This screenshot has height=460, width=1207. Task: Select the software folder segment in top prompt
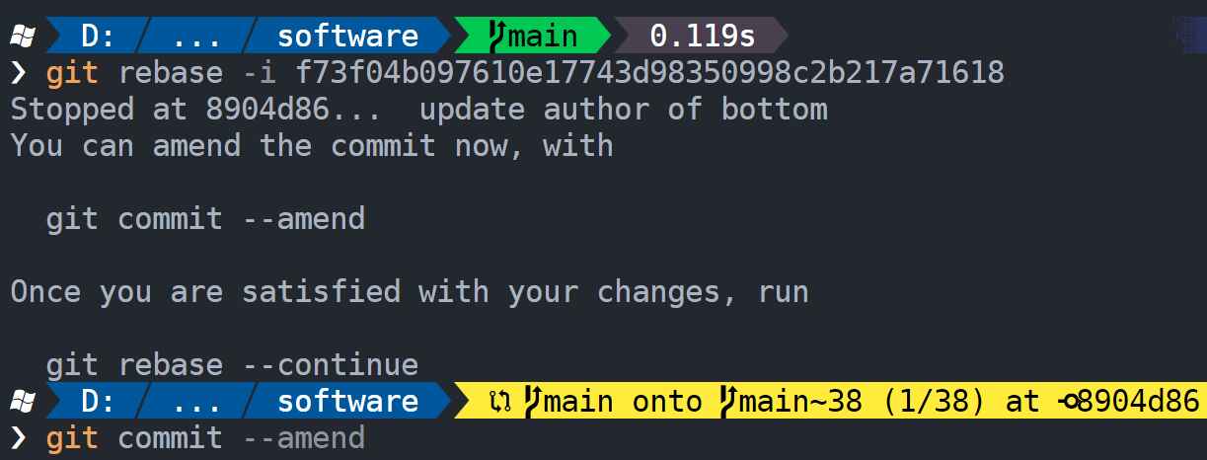click(x=347, y=37)
